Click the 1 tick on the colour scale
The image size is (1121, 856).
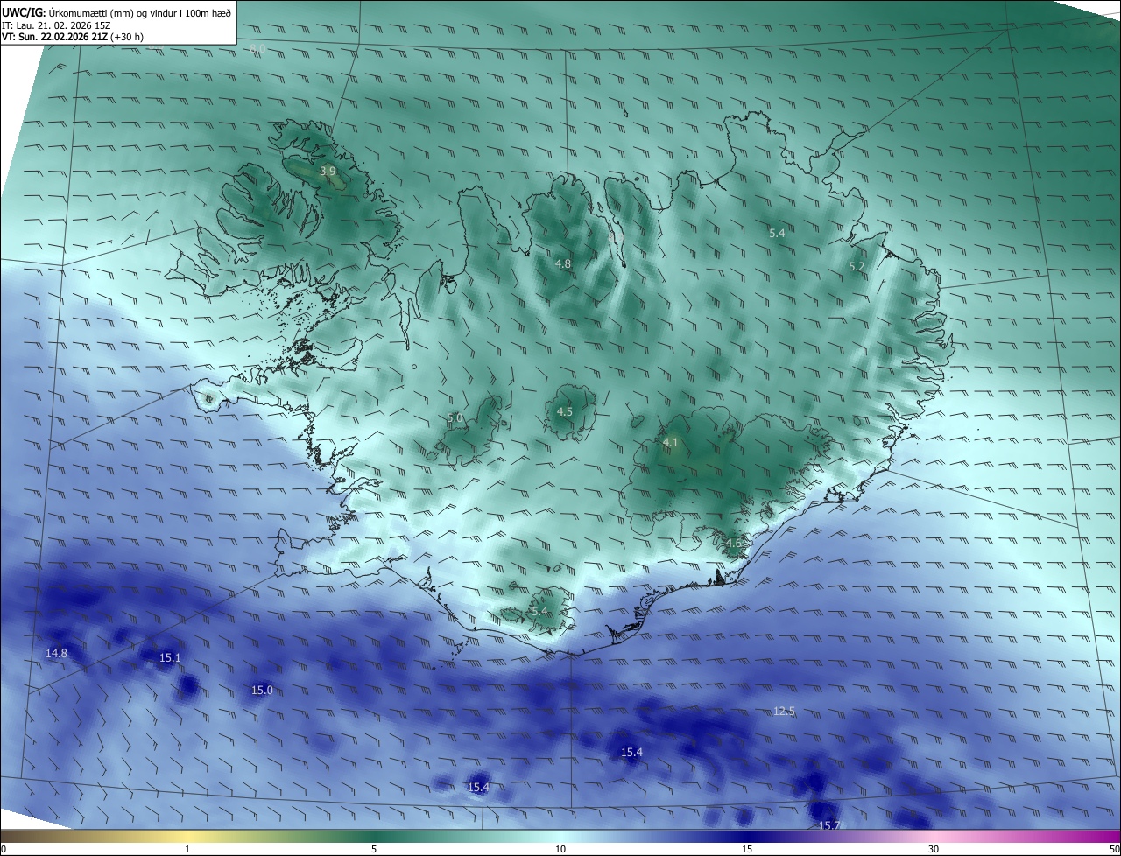(187, 849)
